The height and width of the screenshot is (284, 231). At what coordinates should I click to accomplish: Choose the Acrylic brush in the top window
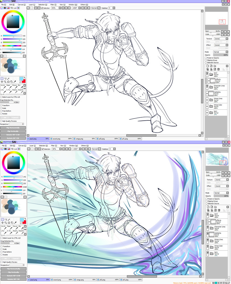pos(3,87)
